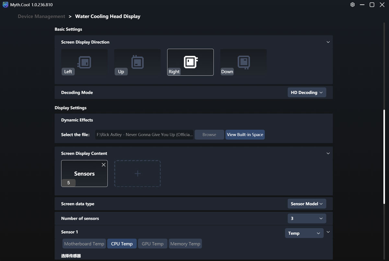Select the Left screen display direction
This screenshot has width=389, height=261.
(84, 62)
